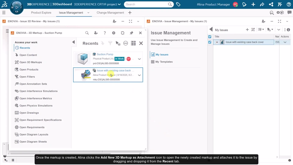Open Actions dropdown for the issue row
Image resolution: width=293 pixels, height=165 pixels.
285,42
